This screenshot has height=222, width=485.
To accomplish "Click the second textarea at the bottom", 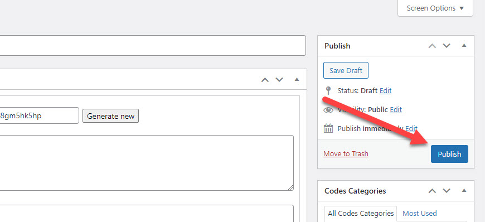I will point(147,213).
